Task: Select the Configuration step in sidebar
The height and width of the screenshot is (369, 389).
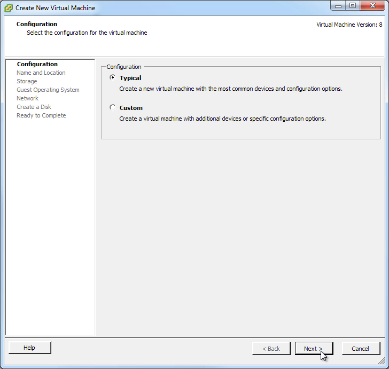Action: click(37, 64)
